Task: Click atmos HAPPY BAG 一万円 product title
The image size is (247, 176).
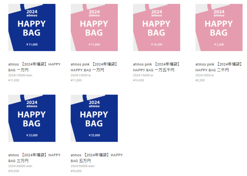Action: 34,67
